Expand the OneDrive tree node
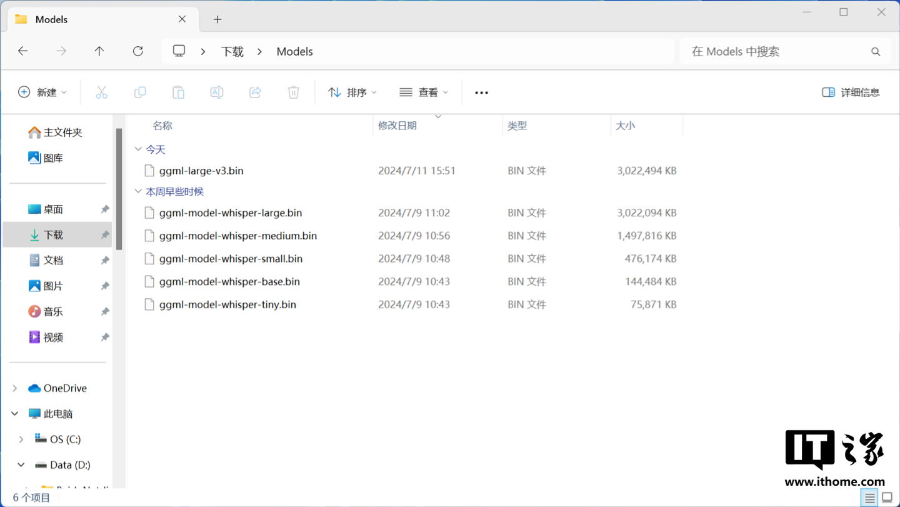 point(15,388)
